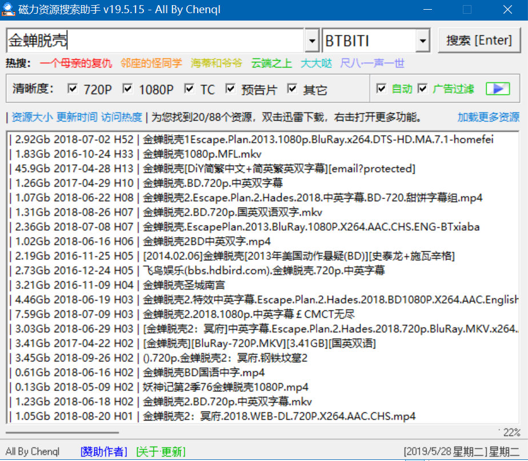The width and height of the screenshot is (528, 461).
Task: Toggle the 其它 filter checkbox
Action: point(292,89)
